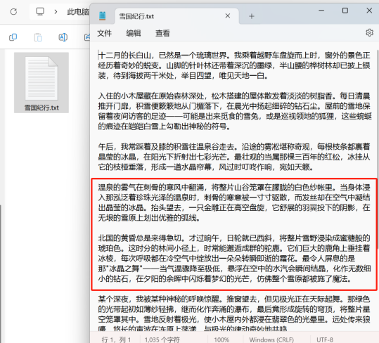The width and height of the screenshot is (379, 343).
Task: Click the paste icon in File Explorer toolbar
Action: tap(38, 37)
